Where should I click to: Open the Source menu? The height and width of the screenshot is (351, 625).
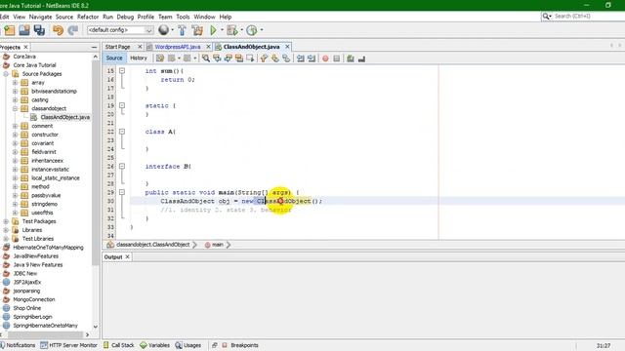64,17
